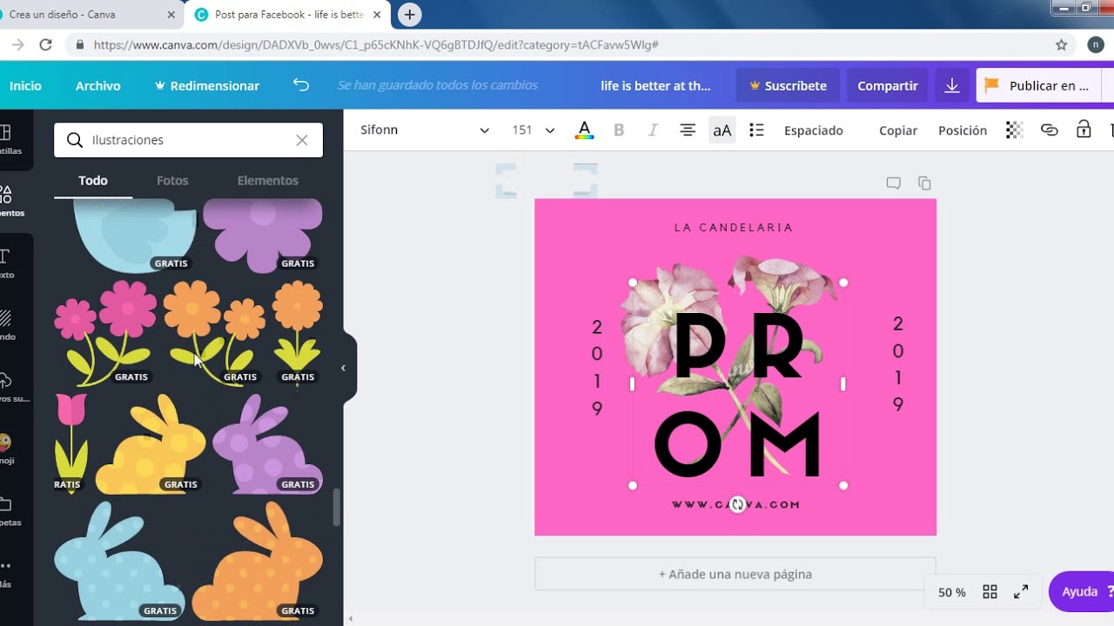1114x626 pixels.
Task: Click Suscríbete crown button
Action: point(788,85)
